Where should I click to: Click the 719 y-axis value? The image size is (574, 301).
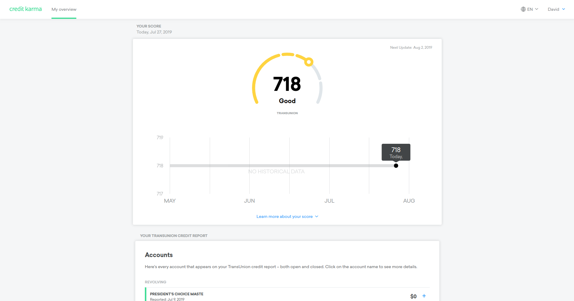pyautogui.click(x=160, y=138)
